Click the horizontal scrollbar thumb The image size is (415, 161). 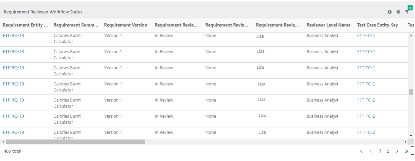[76, 142]
